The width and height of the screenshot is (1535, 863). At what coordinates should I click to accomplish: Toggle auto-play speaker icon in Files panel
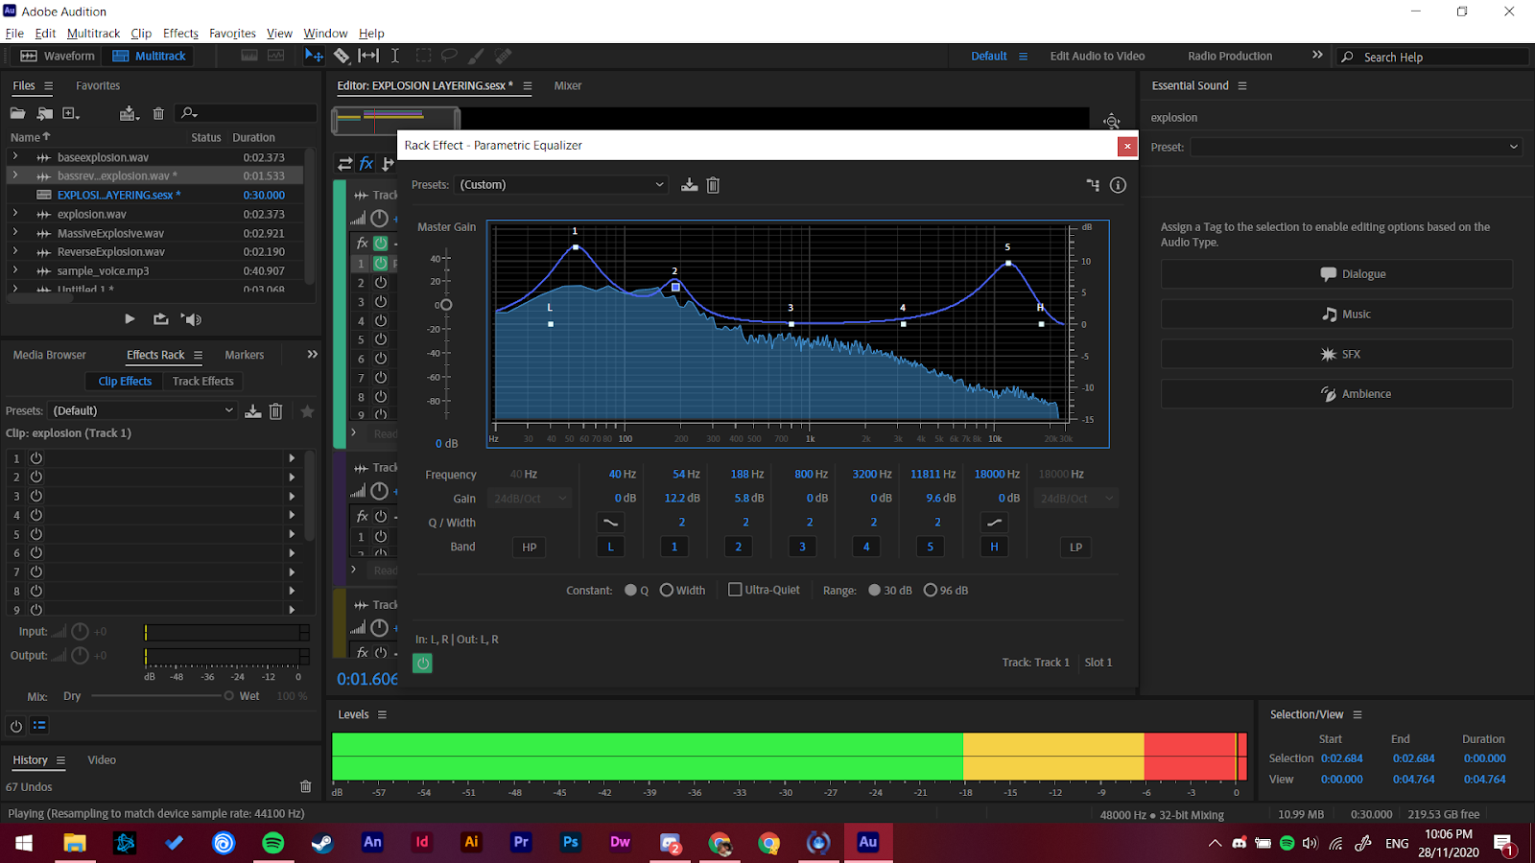tap(192, 319)
